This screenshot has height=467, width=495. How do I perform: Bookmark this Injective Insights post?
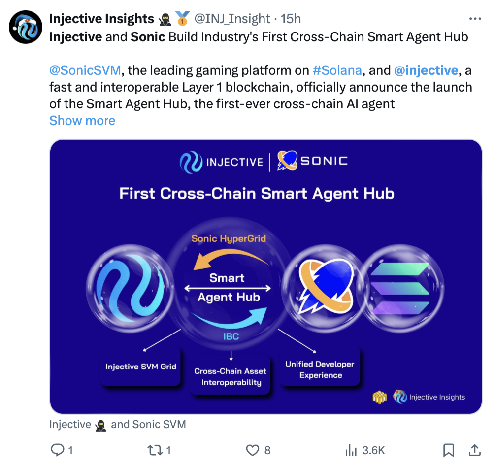click(448, 450)
